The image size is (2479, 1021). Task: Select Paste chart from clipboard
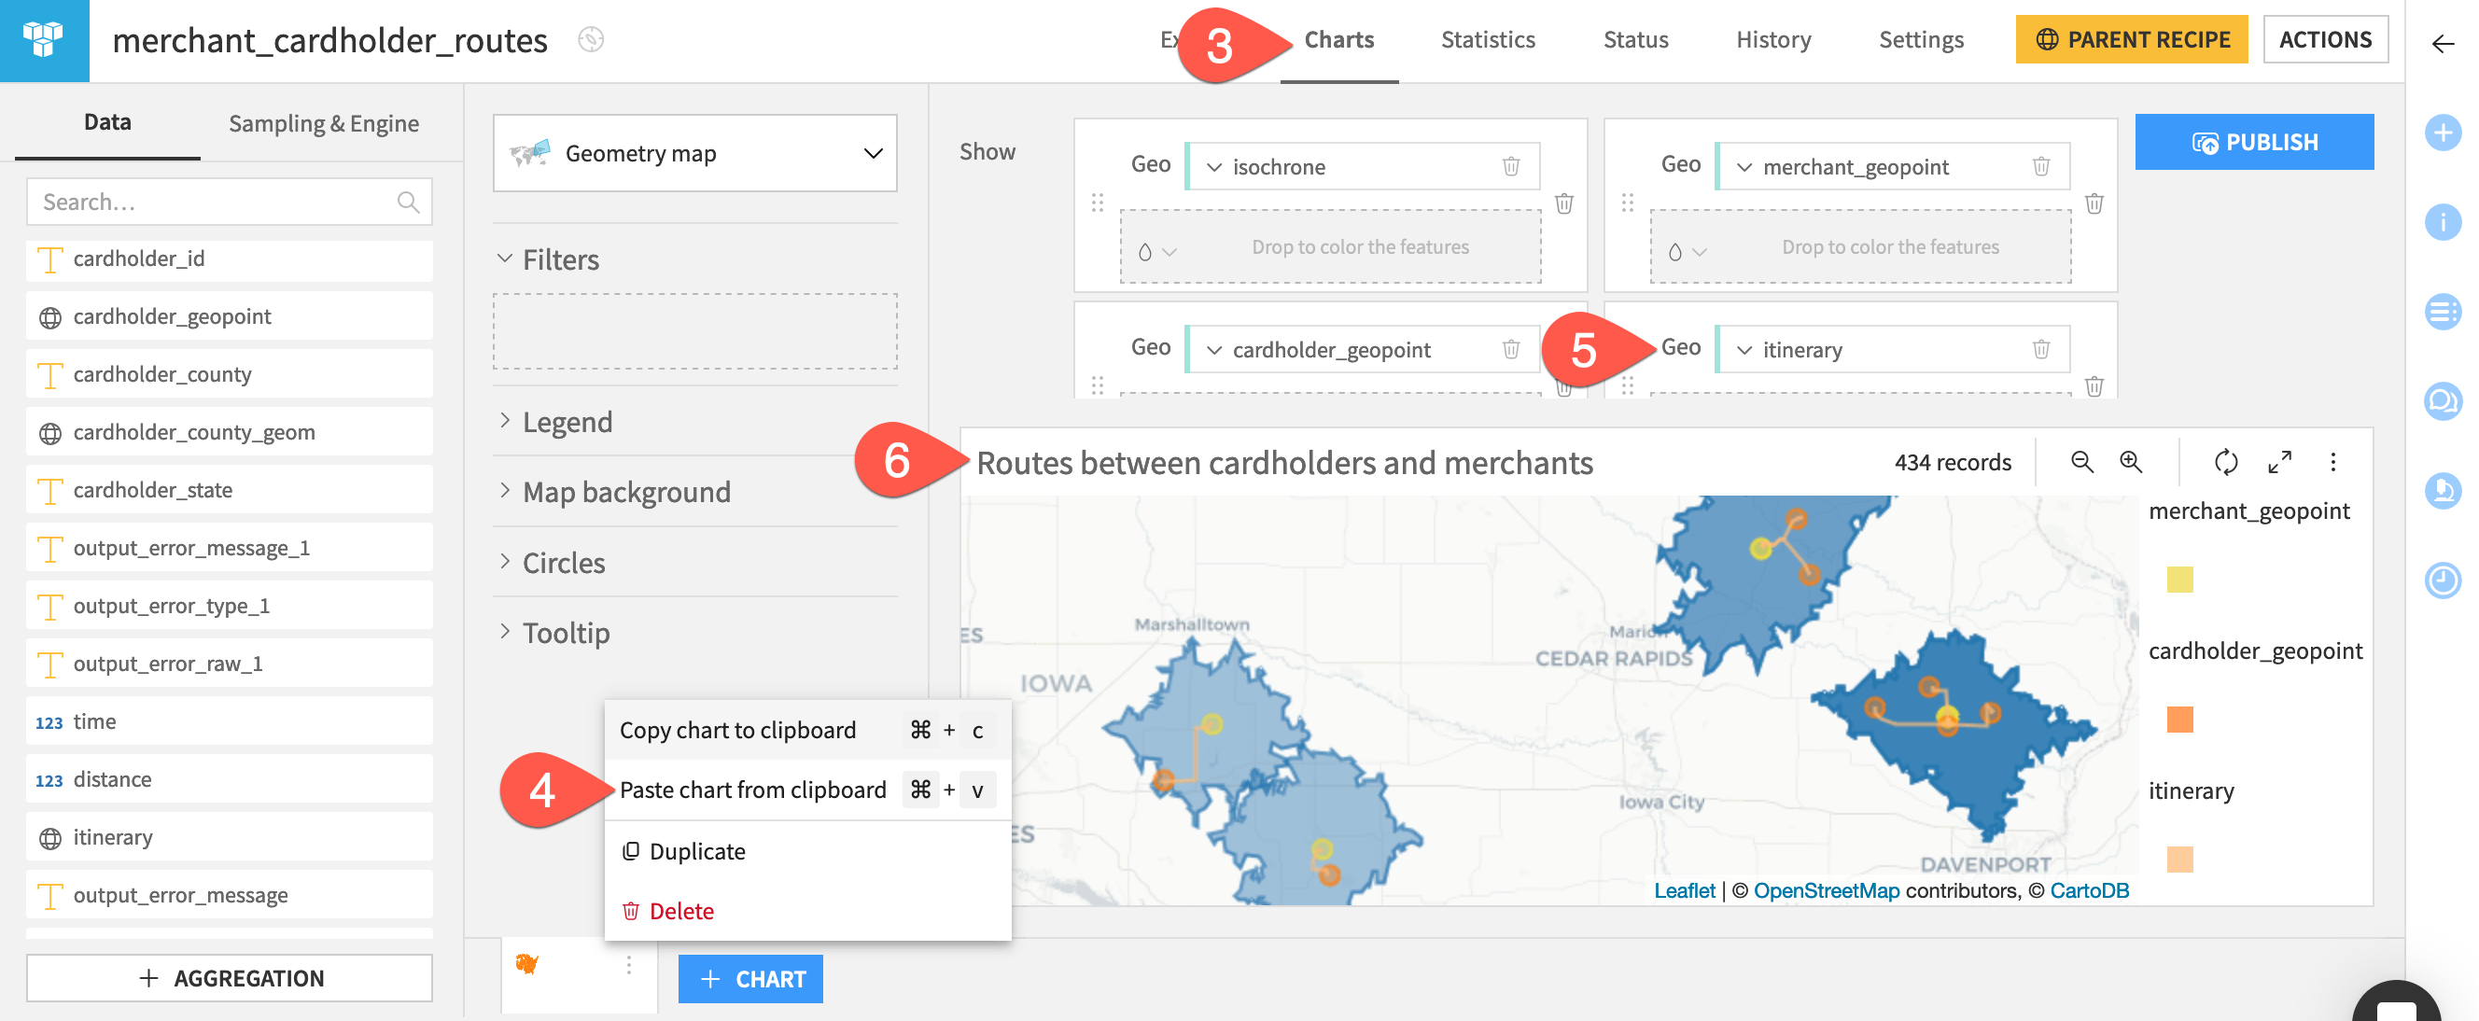coord(752,790)
